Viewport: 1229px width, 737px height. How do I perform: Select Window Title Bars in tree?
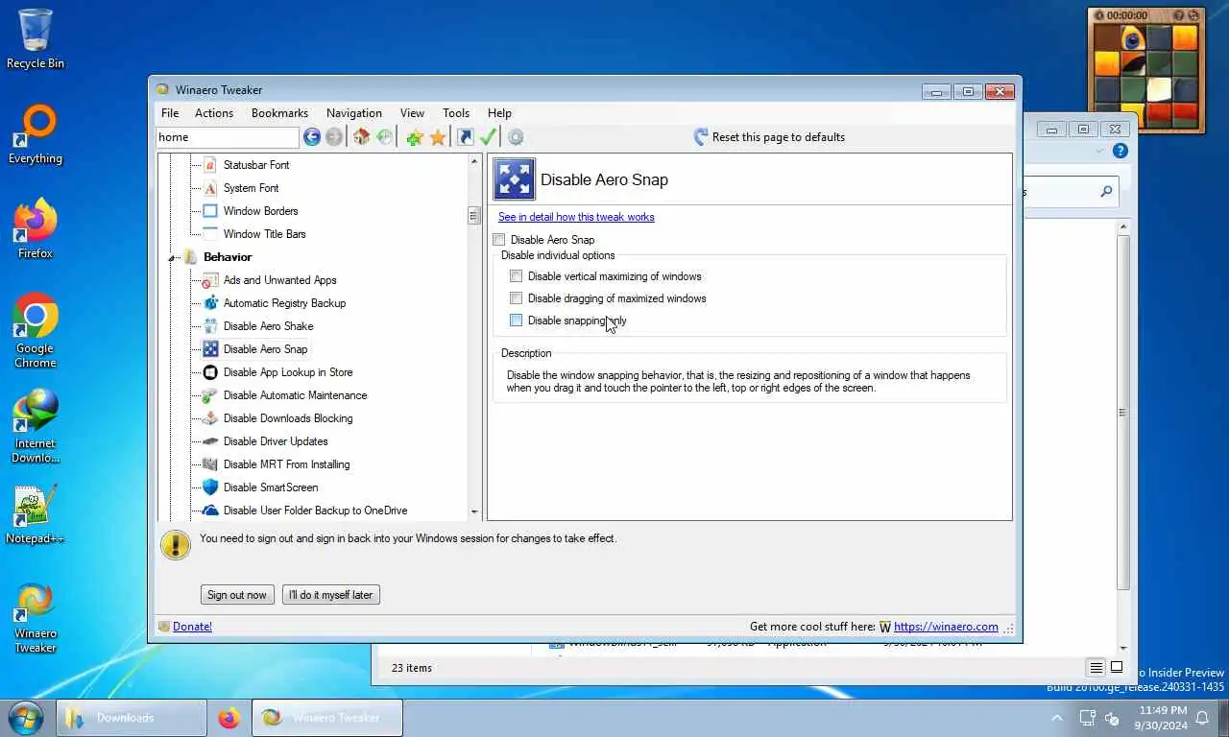(264, 234)
